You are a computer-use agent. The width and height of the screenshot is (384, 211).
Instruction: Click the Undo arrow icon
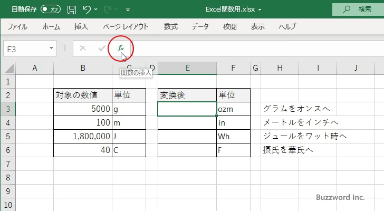(87, 9)
